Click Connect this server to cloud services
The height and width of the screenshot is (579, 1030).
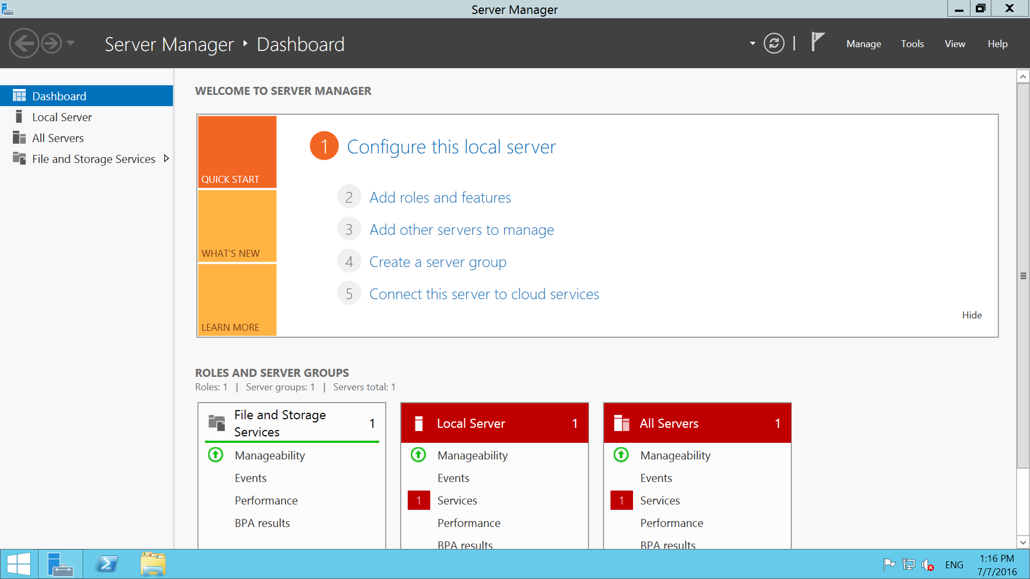pos(484,294)
